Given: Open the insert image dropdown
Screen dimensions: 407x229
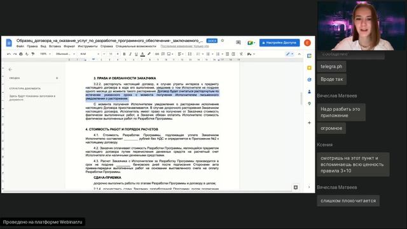Looking at the screenshot, I should 170,54.
